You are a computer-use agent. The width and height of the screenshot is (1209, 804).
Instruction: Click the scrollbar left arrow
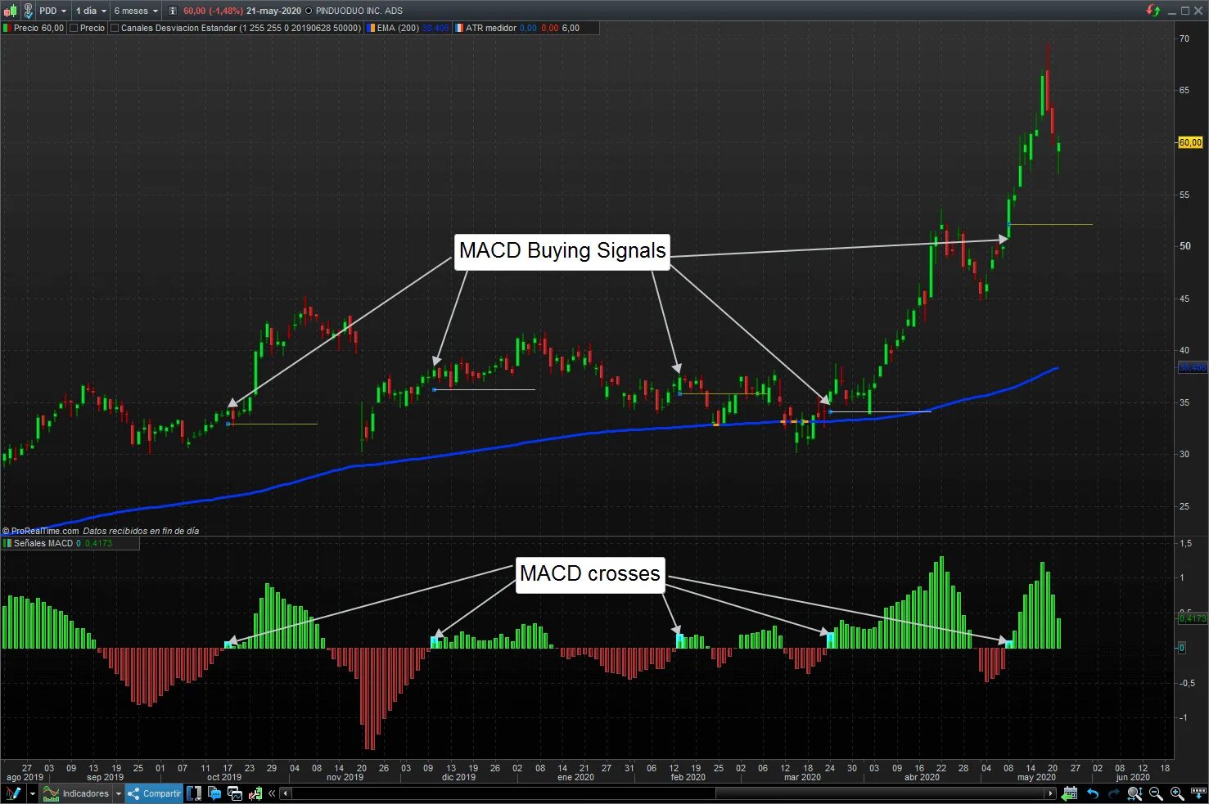coord(286,793)
